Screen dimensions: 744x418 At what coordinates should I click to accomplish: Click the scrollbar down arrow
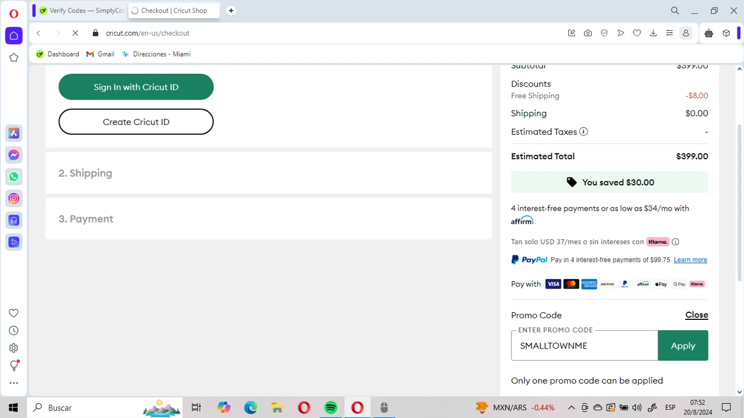[740, 392]
